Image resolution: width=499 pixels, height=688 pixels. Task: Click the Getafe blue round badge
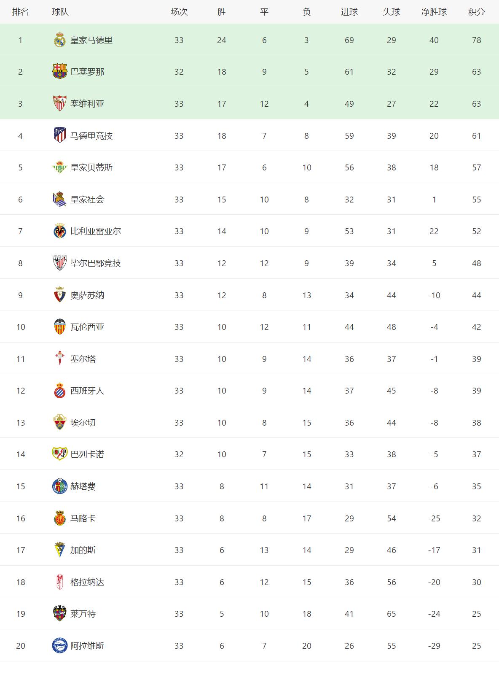pos(59,486)
